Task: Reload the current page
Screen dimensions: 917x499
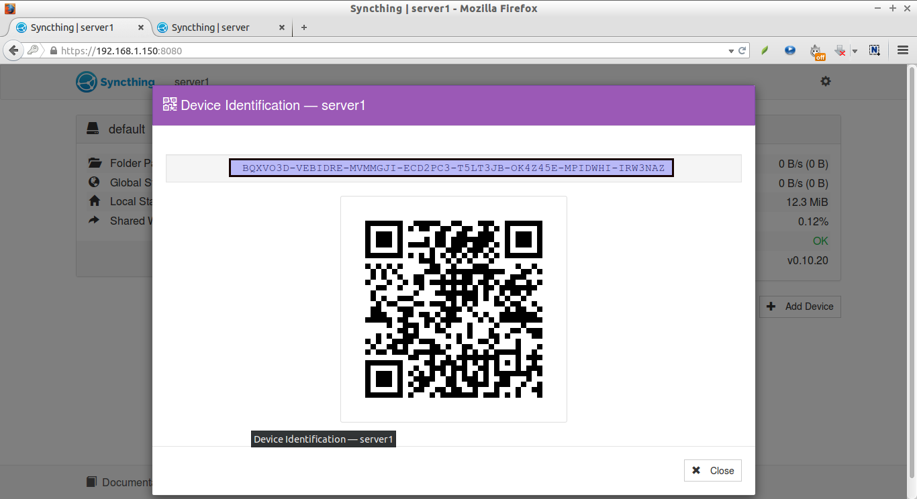Action: tap(742, 50)
